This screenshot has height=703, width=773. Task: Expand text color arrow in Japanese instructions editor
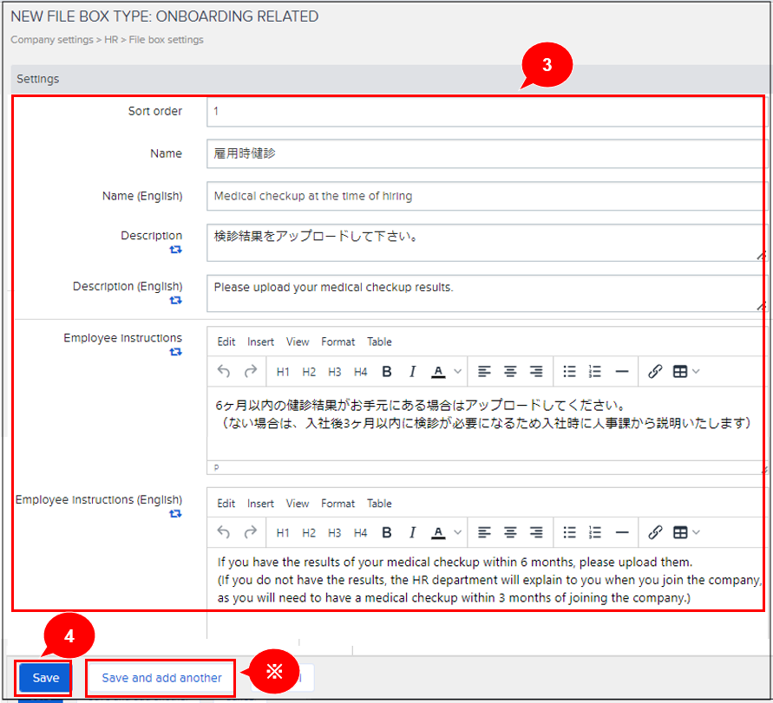457,372
